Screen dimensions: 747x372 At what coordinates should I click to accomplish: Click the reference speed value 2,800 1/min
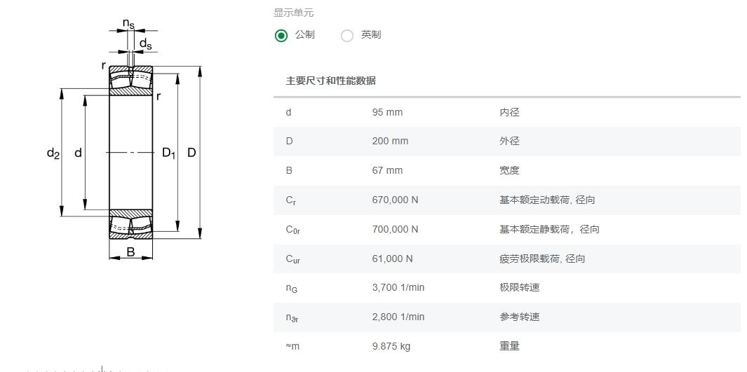click(x=398, y=317)
